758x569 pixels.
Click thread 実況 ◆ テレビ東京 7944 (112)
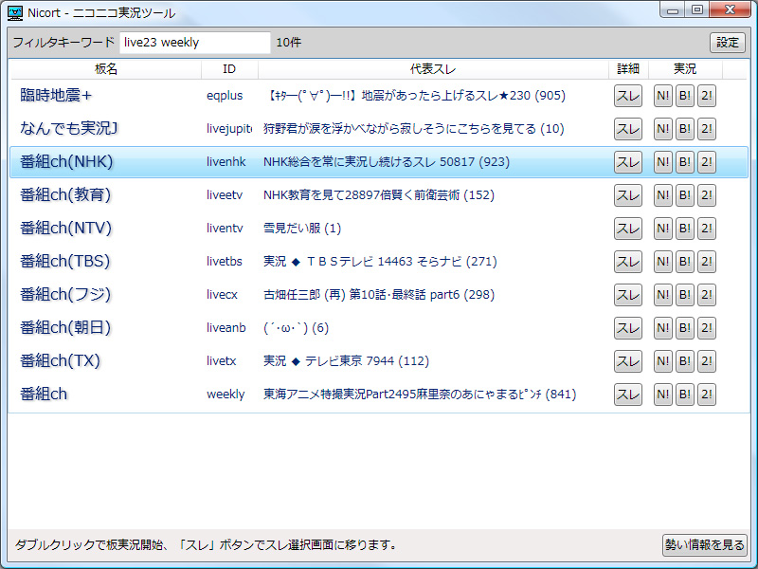pos(346,361)
